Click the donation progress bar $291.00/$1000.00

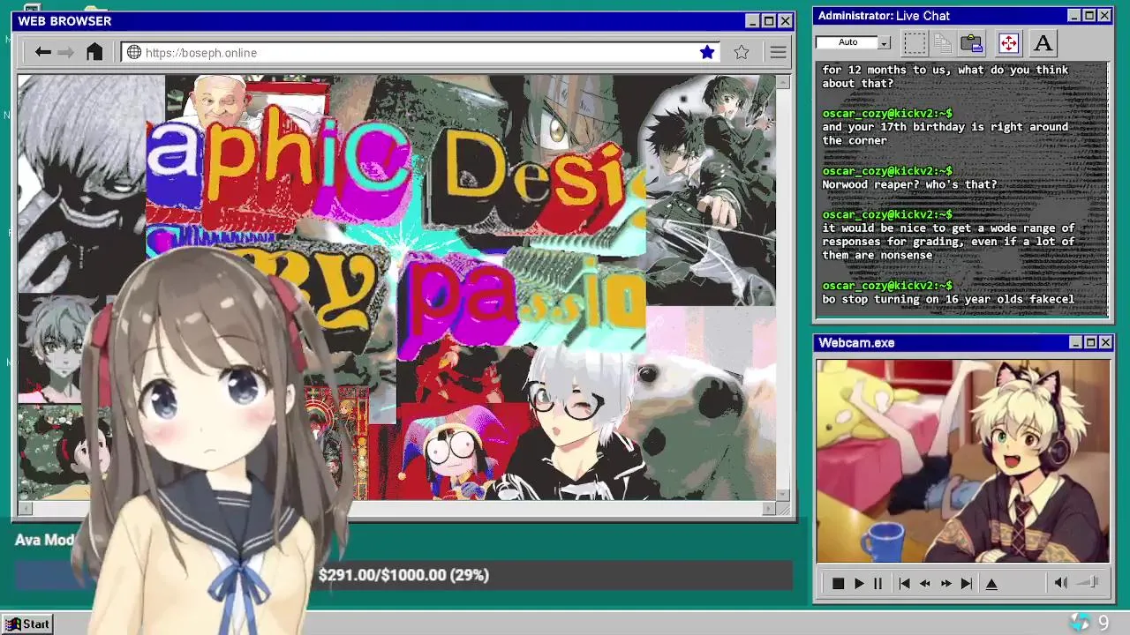pyautogui.click(x=403, y=575)
